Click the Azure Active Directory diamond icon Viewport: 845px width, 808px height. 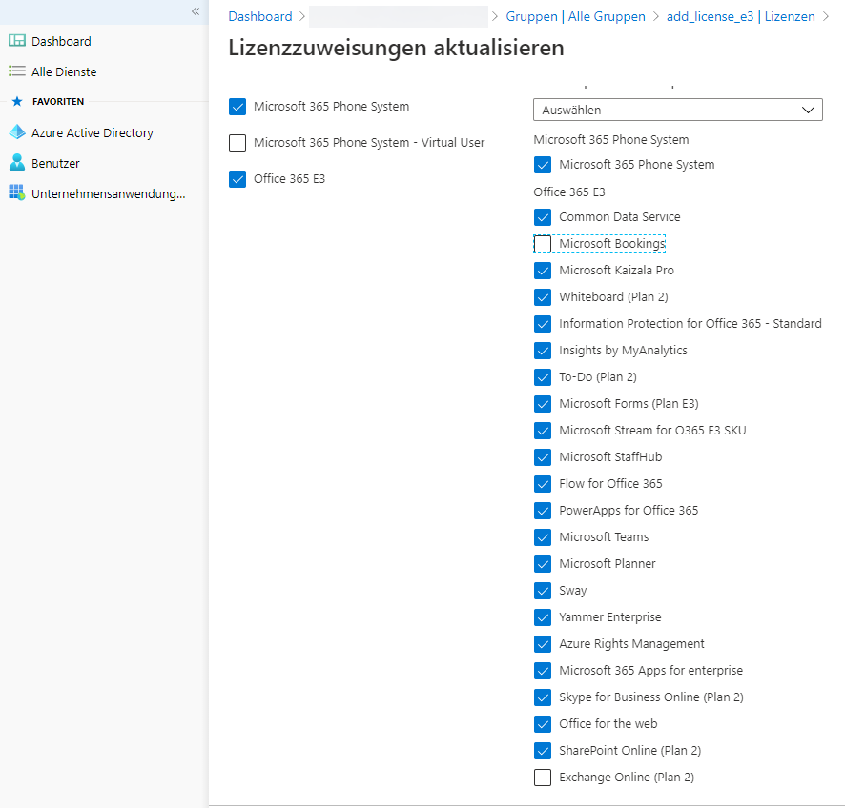click(x=17, y=131)
